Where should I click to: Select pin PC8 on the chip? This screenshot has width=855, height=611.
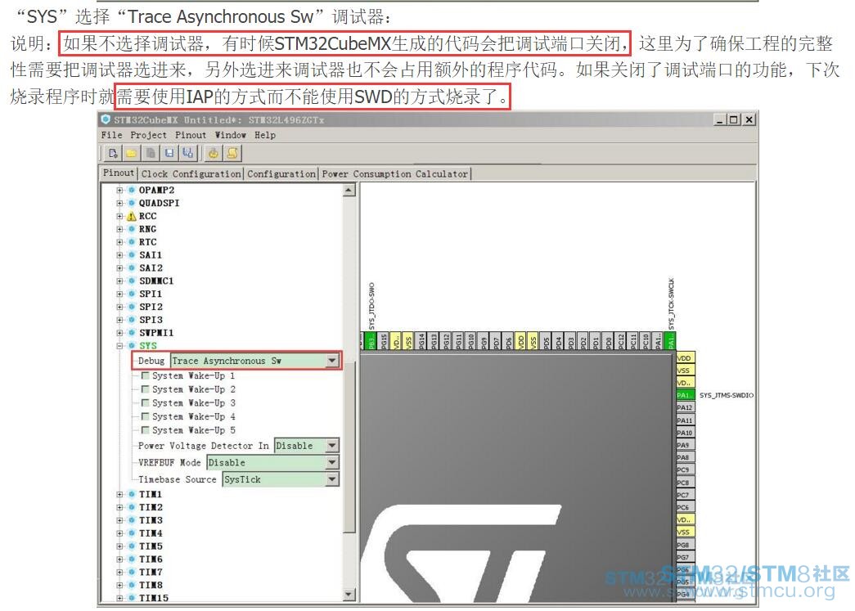point(685,483)
